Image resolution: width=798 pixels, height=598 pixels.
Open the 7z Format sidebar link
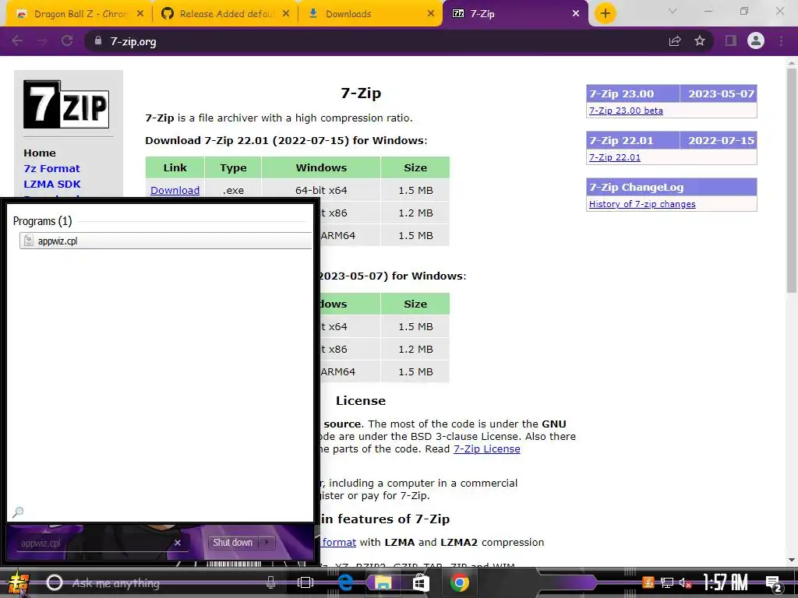tap(52, 168)
